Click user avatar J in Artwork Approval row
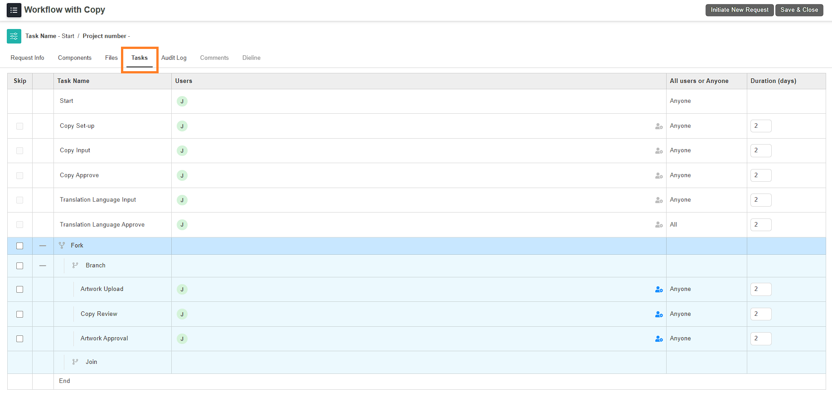Viewport: 832px width, 397px height. (x=182, y=339)
